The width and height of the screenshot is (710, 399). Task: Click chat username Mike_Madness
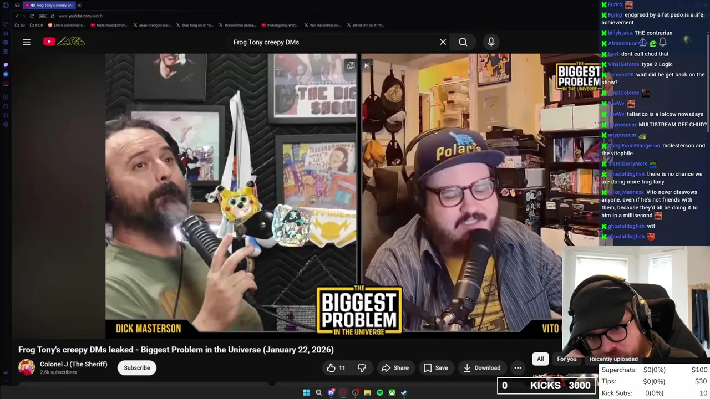point(626,192)
